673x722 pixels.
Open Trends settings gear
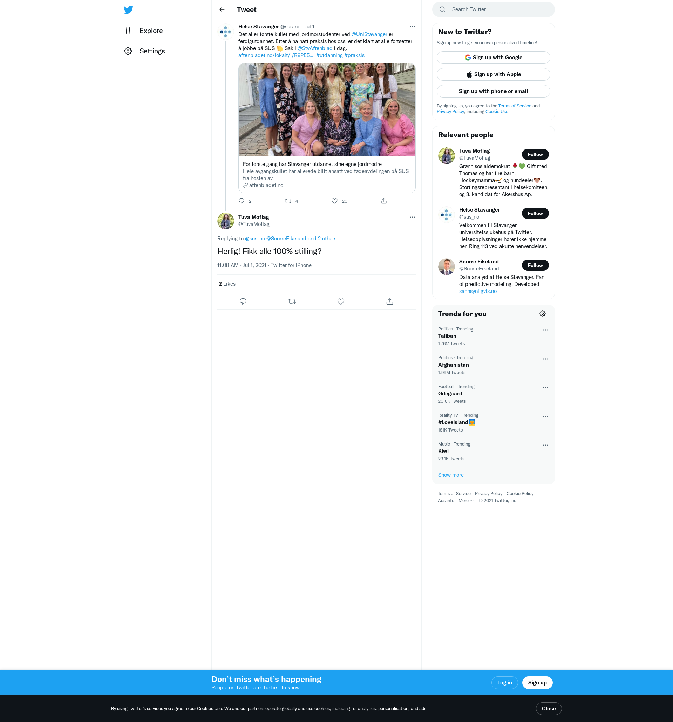pyautogui.click(x=542, y=313)
